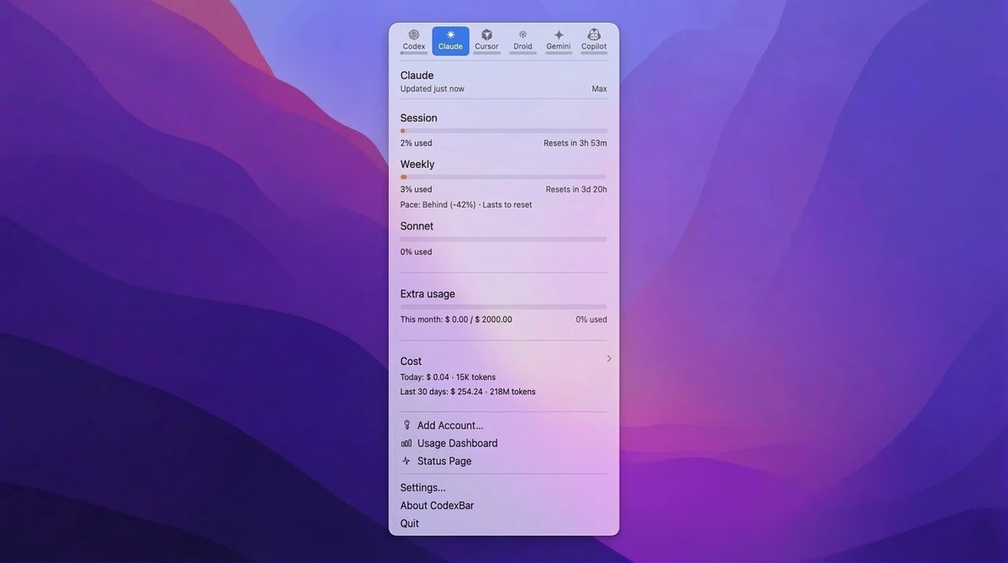The height and width of the screenshot is (563, 1008).
Task: Click the '2% used' session text
Action: point(417,143)
